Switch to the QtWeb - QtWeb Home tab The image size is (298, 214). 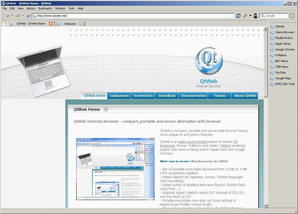[x=31, y=24]
